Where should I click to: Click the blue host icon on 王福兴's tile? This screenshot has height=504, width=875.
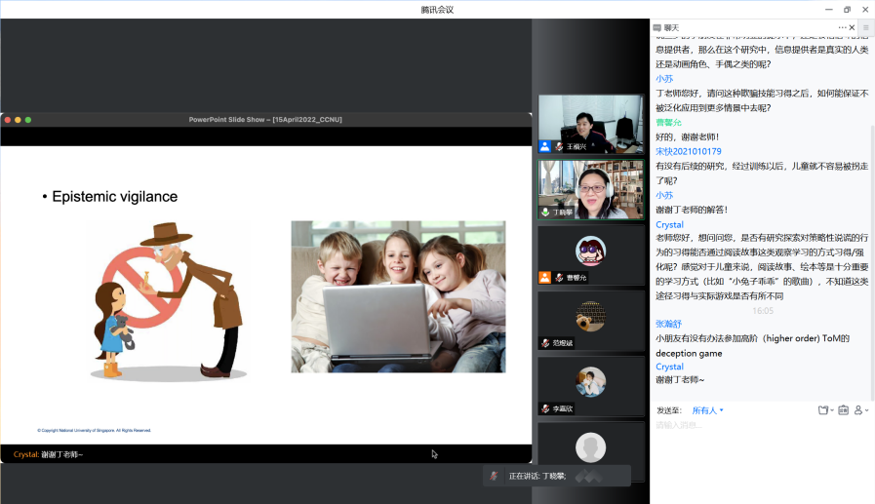545,146
